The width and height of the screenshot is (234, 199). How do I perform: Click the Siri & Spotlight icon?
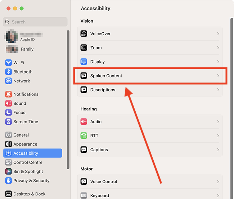click(x=9, y=171)
